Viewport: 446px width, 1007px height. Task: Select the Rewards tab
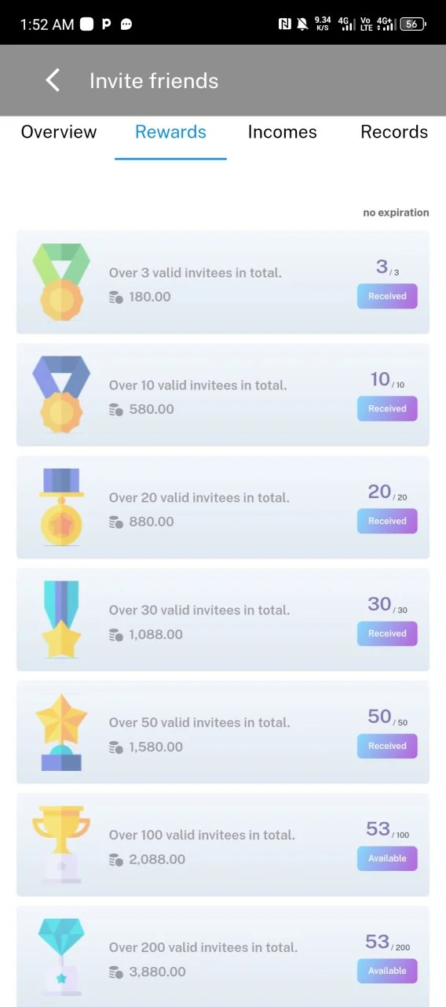170,132
